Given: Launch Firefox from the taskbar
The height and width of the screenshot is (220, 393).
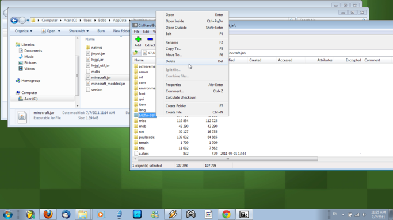Looking at the screenshot, I should 48,214.
